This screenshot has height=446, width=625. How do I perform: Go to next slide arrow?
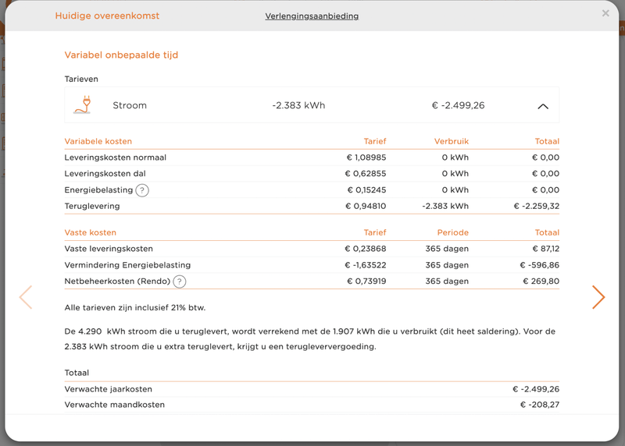[x=598, y=297]
